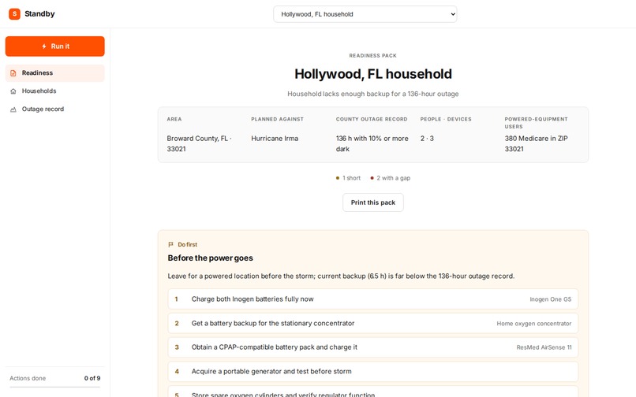Image resolution: width=636 pixels, height=397 pixels.
Task: Click the 2 with a gap status label
Action: [x=393, y=178]
